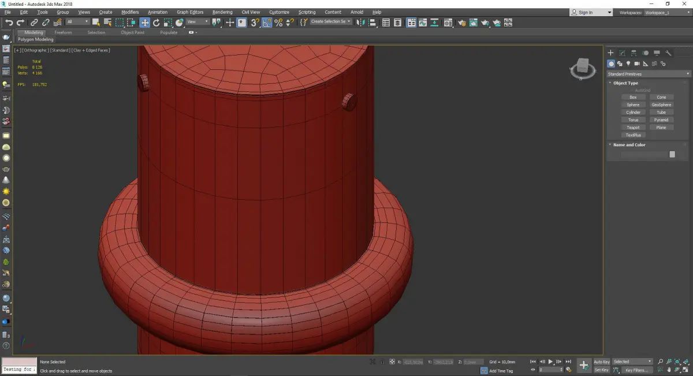Open the Utilities wrench panel
The width and height of the screenshot is (693, 376).
point(669,53)
